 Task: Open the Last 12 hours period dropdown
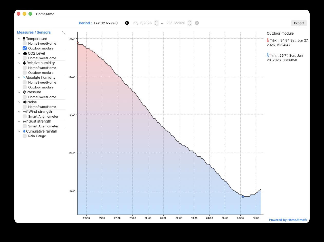pyautogui.click(x=106, y=23)
